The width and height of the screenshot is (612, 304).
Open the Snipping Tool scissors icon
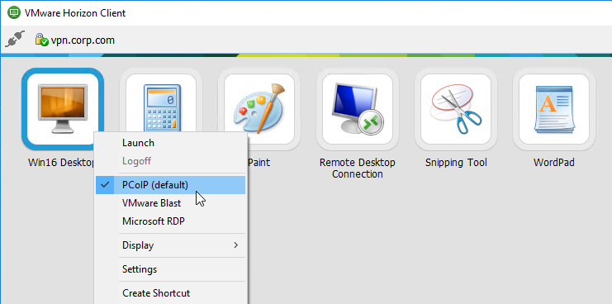coord(456,109)
